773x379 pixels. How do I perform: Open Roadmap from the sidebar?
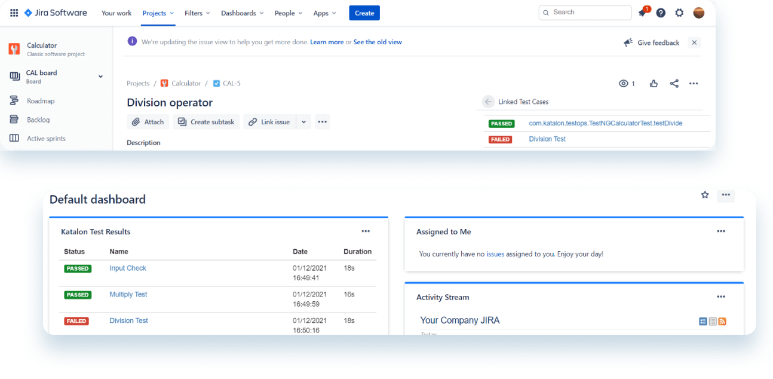pyautogui.click(x=41, y=101)
